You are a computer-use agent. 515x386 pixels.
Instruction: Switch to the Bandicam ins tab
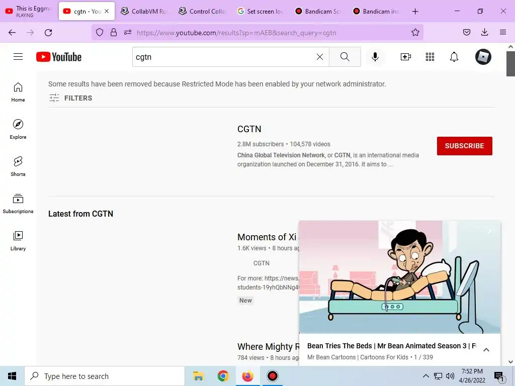[x=375, y=11]
